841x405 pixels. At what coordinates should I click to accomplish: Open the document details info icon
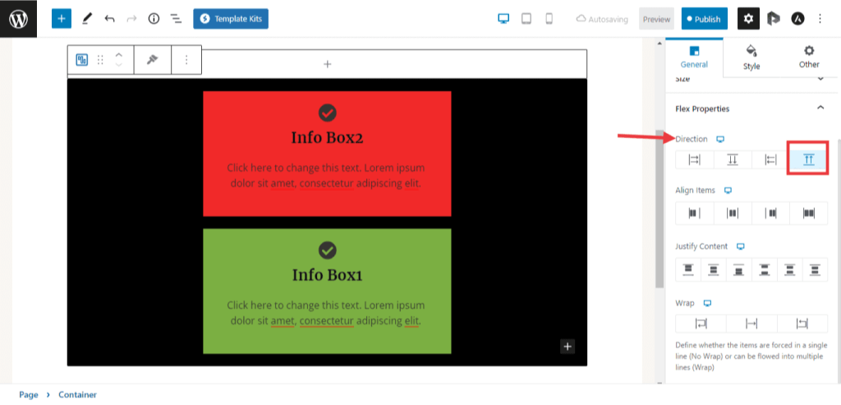154,18
